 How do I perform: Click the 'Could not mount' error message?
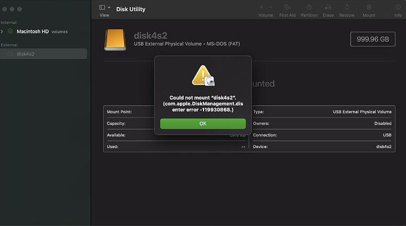203,103
